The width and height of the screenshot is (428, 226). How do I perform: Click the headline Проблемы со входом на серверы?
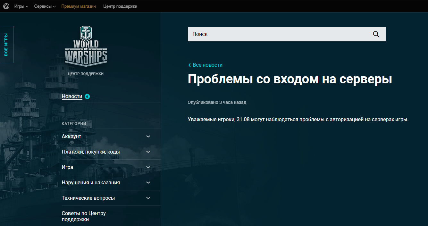[290, 80]
